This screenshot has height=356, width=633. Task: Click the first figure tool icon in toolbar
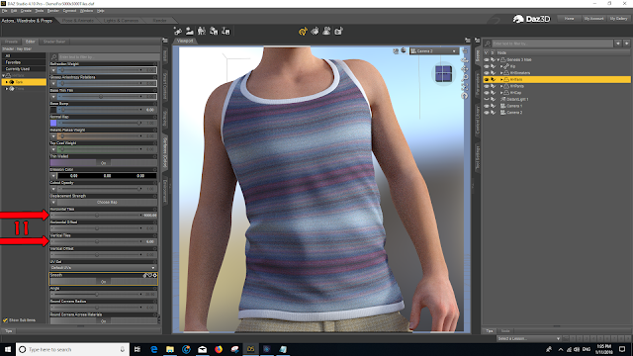[x=178, y=31]
